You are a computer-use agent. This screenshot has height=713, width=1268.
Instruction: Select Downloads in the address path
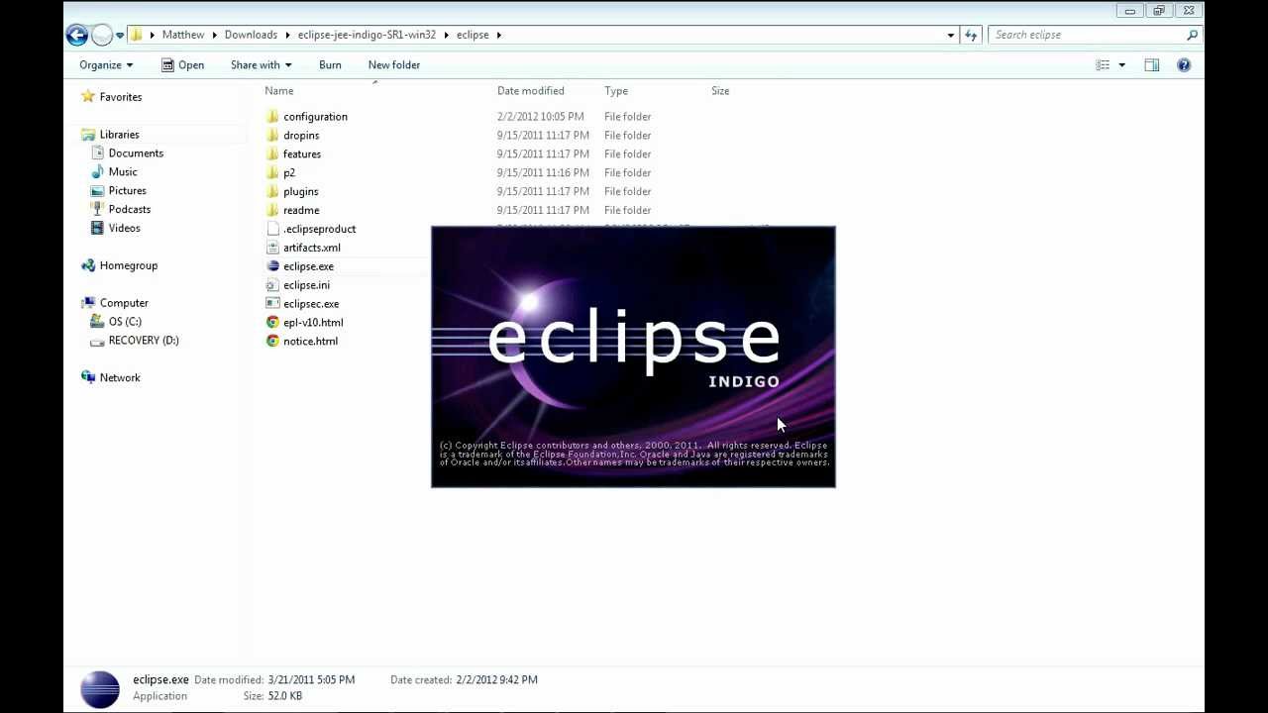click(251, 35)
